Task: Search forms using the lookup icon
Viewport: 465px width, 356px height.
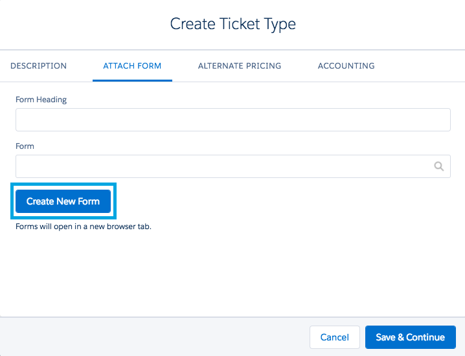Action: tap(438, 166)
